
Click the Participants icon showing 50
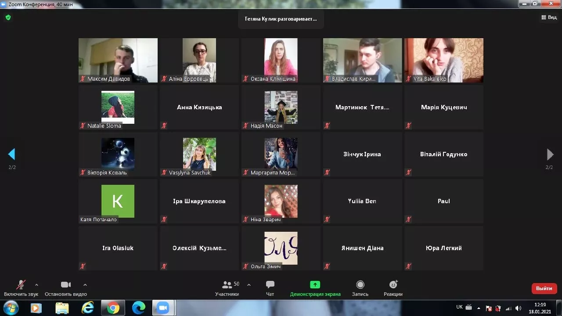[x=227, y=285]
